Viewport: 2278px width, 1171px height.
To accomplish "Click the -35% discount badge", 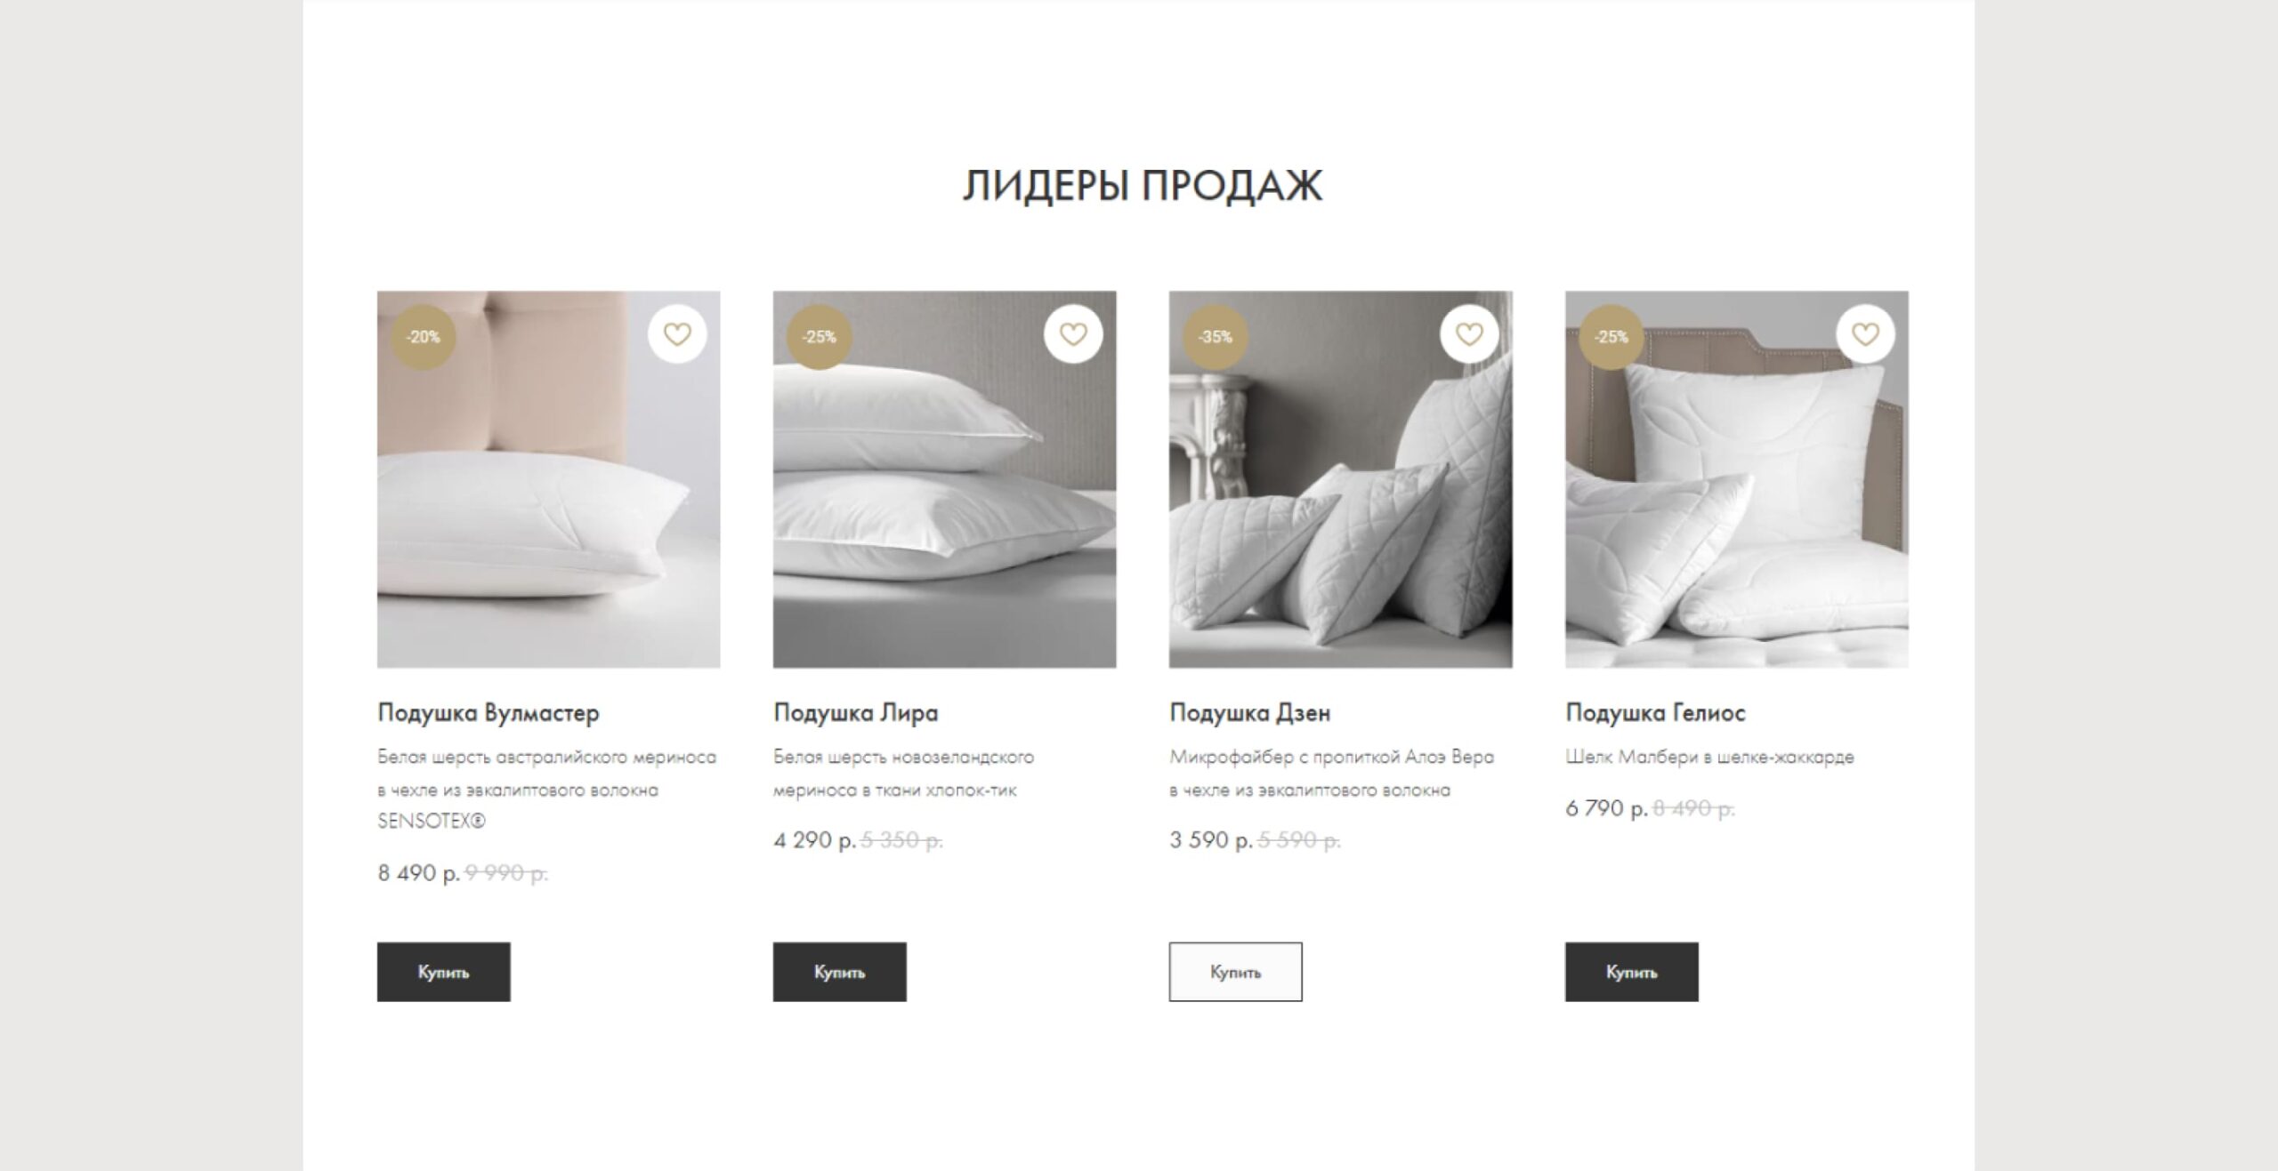I will [1215, 337].
